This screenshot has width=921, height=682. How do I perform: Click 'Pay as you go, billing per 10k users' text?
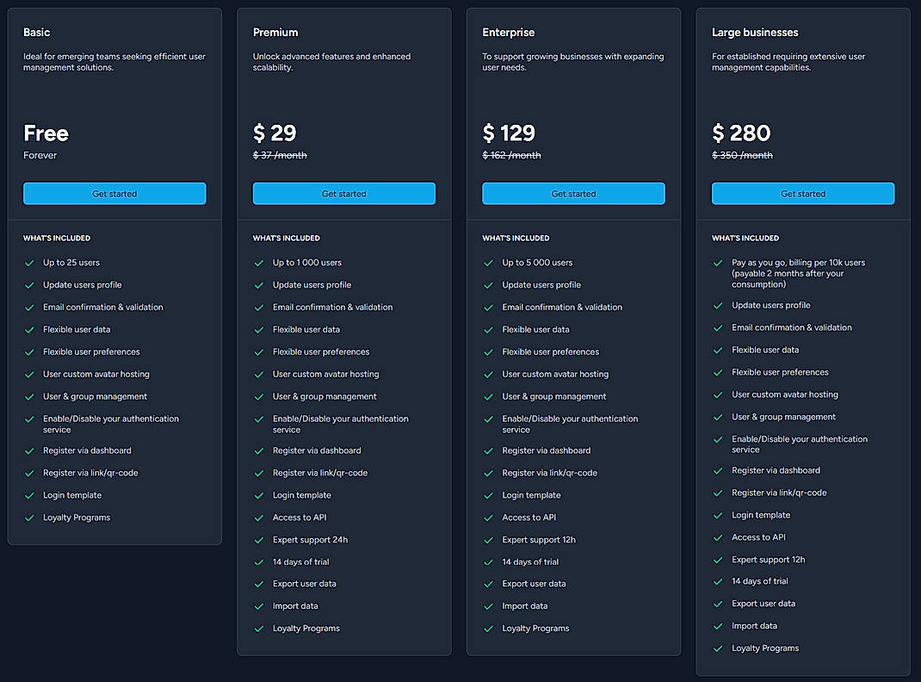point(798,263)
